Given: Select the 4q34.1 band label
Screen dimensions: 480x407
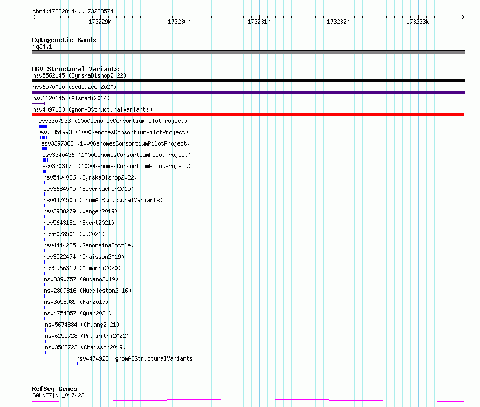Looking at the screenshot, I should 42,46.
